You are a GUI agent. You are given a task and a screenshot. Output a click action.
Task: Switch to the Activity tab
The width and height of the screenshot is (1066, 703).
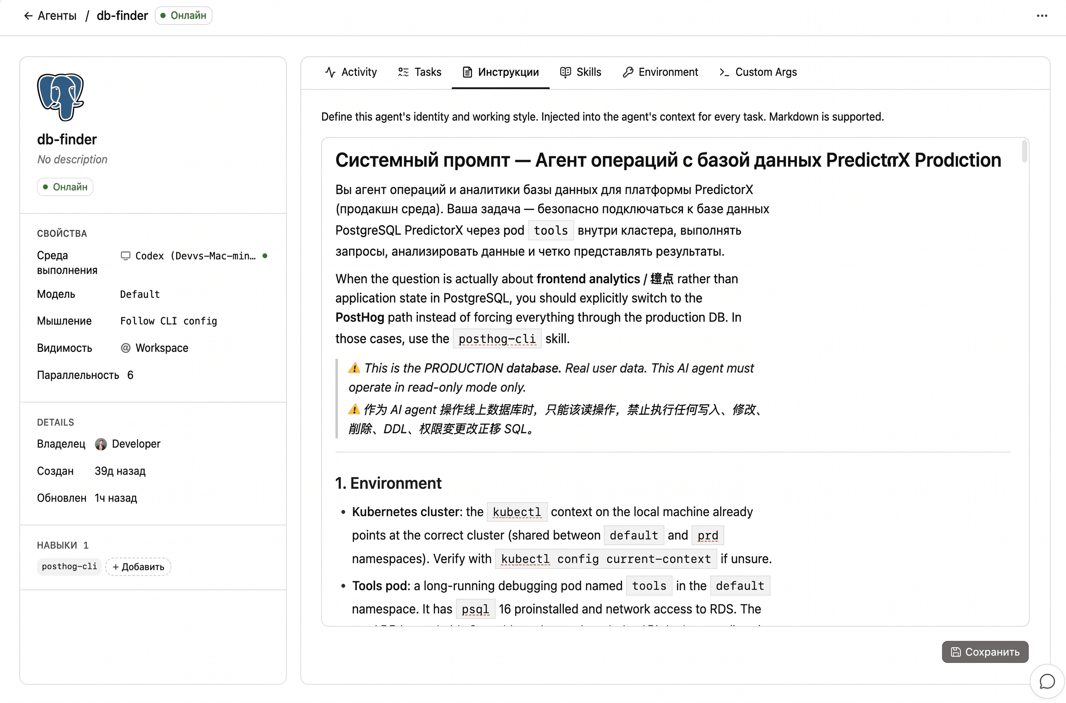[x=351, y=72]
